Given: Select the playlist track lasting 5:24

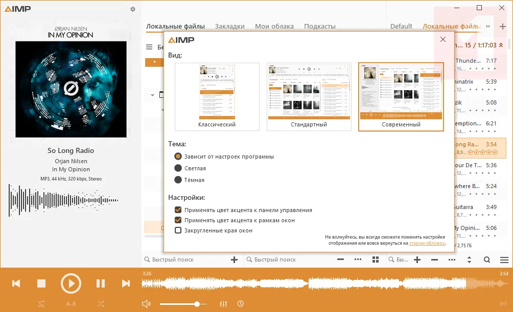Looking at the screenshot, I should (x=480, y=190).
